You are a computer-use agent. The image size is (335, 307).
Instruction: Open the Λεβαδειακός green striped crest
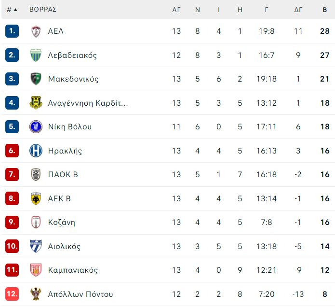(x=36, y=55)
